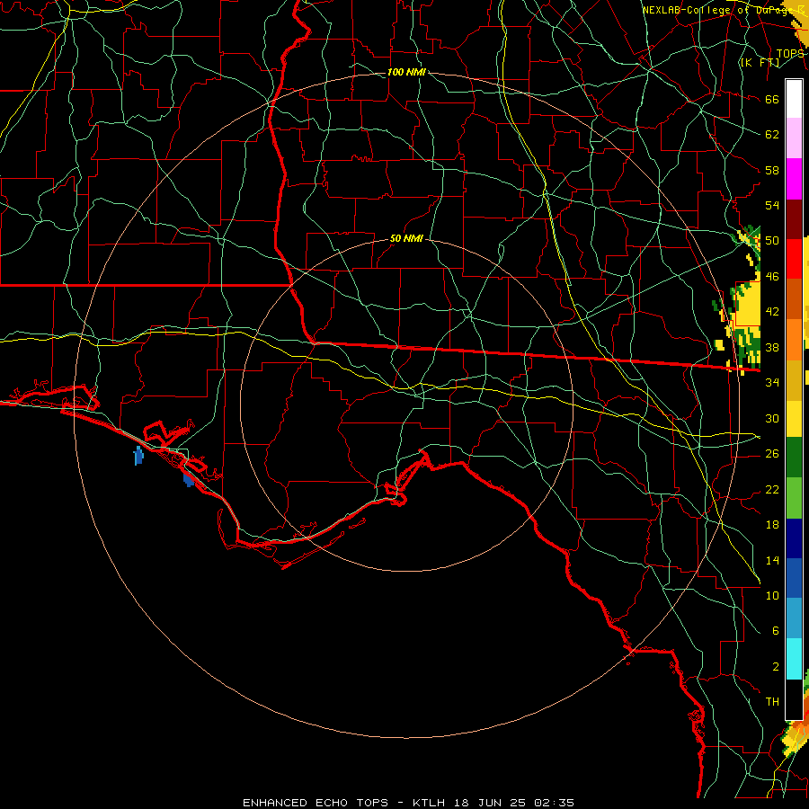Click the light pink legend swatch
809x809 pixels.
pyautogui.click(x=794, y=138)
